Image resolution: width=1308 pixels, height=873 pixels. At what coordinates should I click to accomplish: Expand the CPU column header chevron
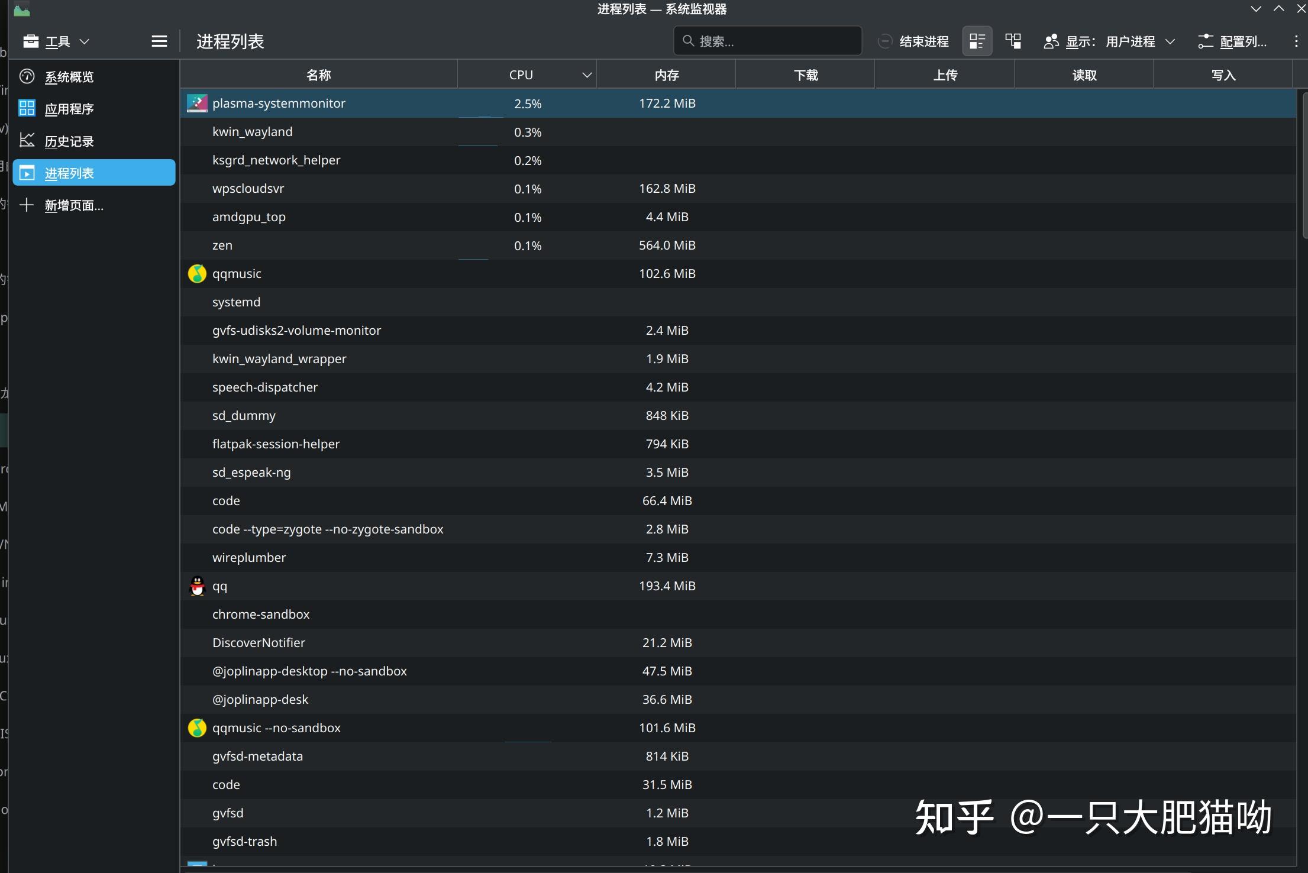pyautogui.click(x=586, y=75)
